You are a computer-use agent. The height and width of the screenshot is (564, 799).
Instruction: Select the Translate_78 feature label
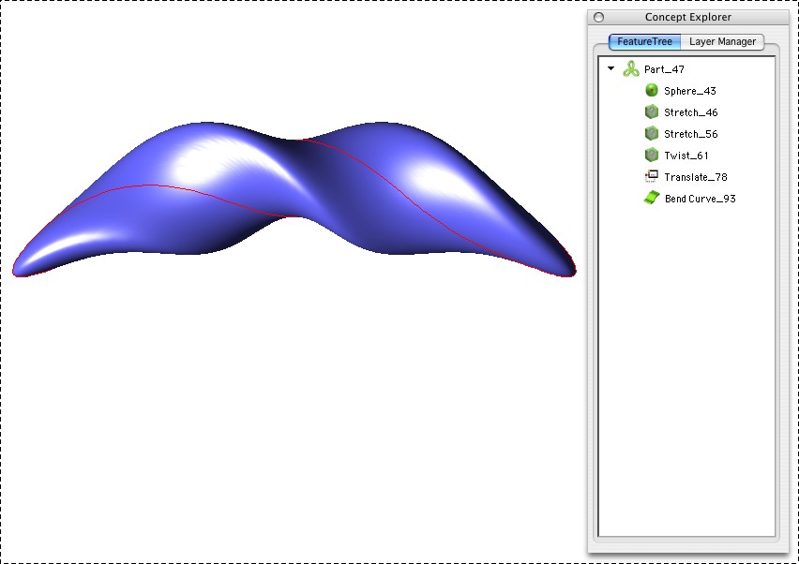[x=695, y=178]
